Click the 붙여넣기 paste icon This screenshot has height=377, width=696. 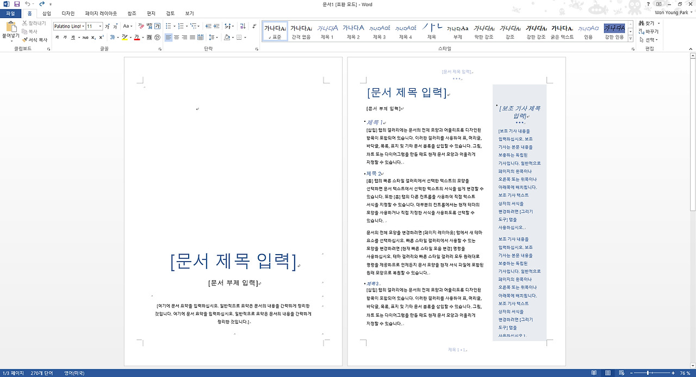tap(10, 27)
